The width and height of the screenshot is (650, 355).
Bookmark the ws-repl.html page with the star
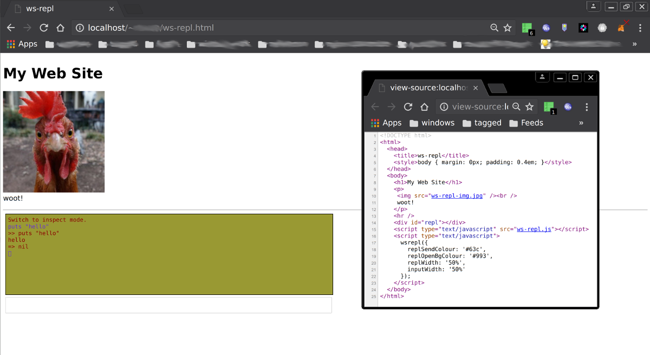pyautogui.click(x=508, y=28)
